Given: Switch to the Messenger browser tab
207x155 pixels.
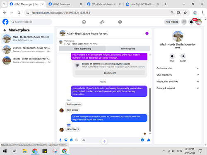Looking at the screenshot, I should (26, 4).
